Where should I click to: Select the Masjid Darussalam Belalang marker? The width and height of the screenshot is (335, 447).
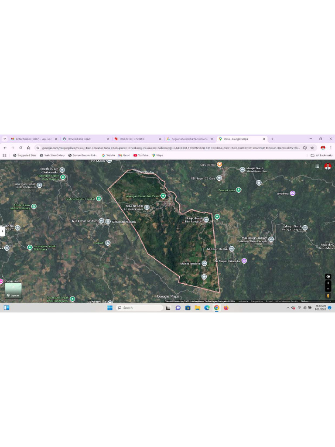coord(271,240)
